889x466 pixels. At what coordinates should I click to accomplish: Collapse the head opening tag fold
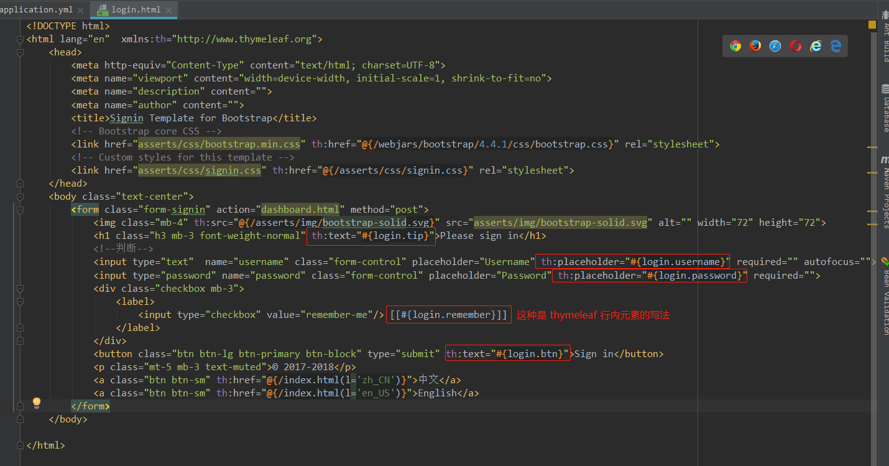tap(20, 52)
